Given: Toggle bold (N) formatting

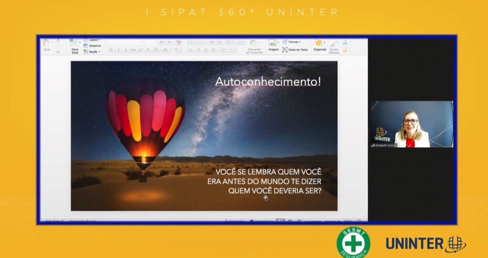Looking at the screenshot, I should (111, 50).
